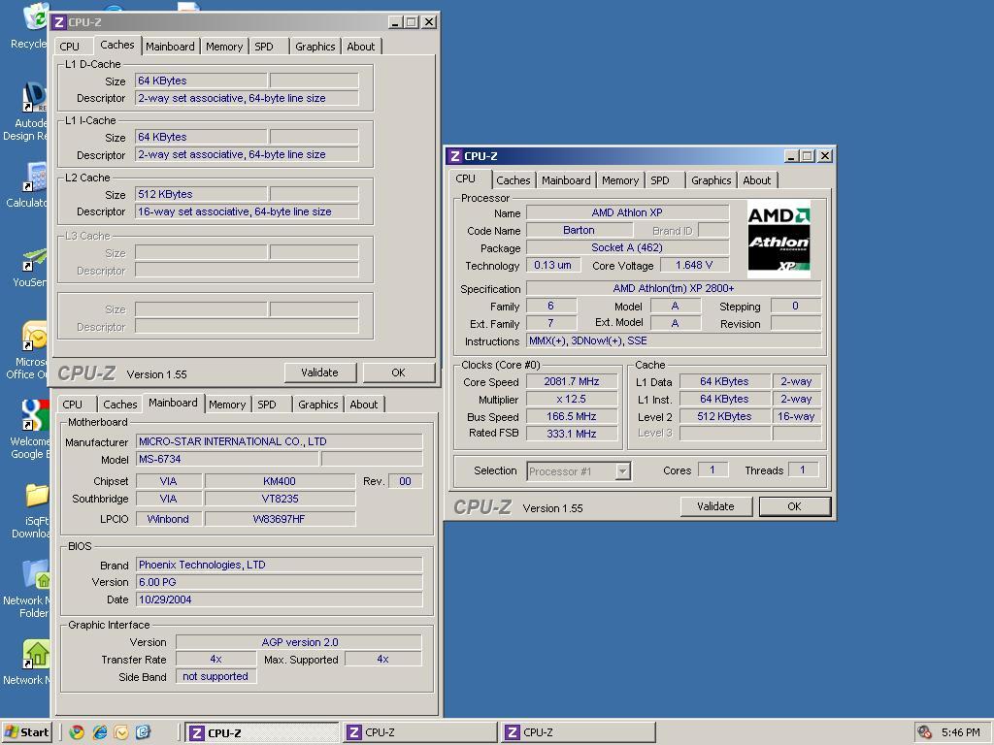The image size is (994, 745).
Task: Launch Internet Explorer from quick launch
Action: (100, 732)
